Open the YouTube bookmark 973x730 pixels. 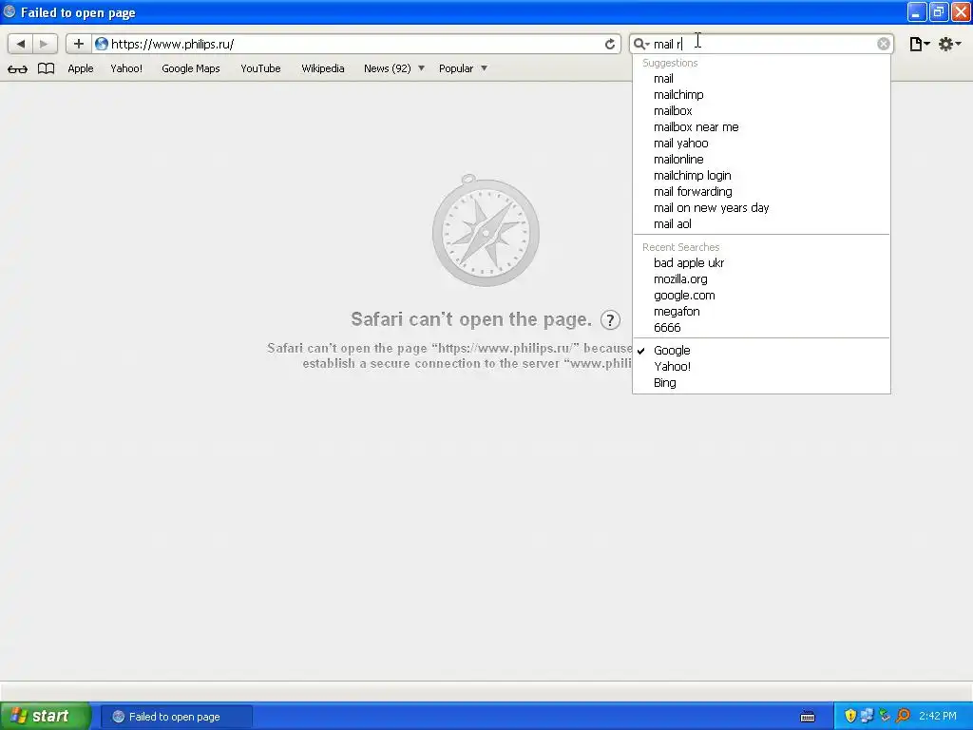click(x=260, y=68)
